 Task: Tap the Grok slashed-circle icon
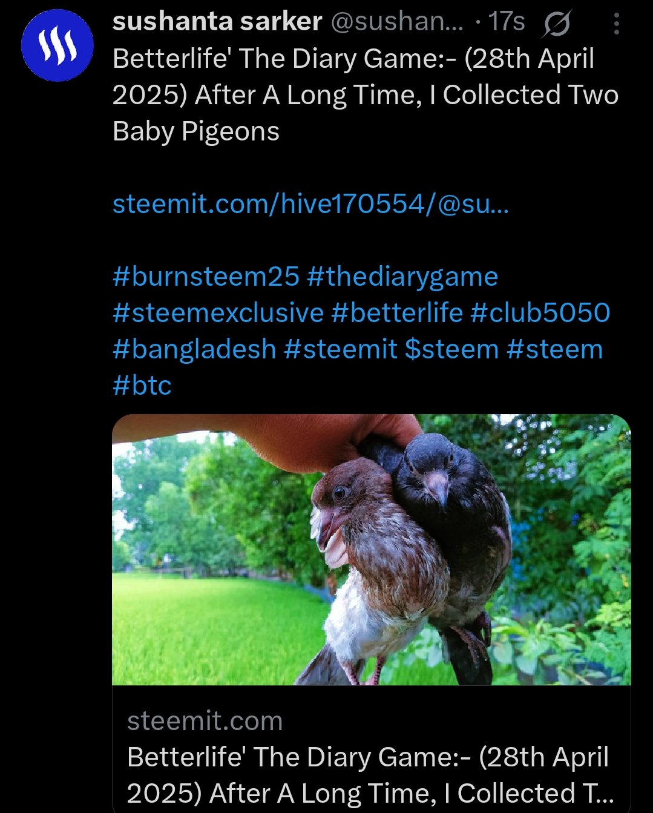[x=557, y=24]
